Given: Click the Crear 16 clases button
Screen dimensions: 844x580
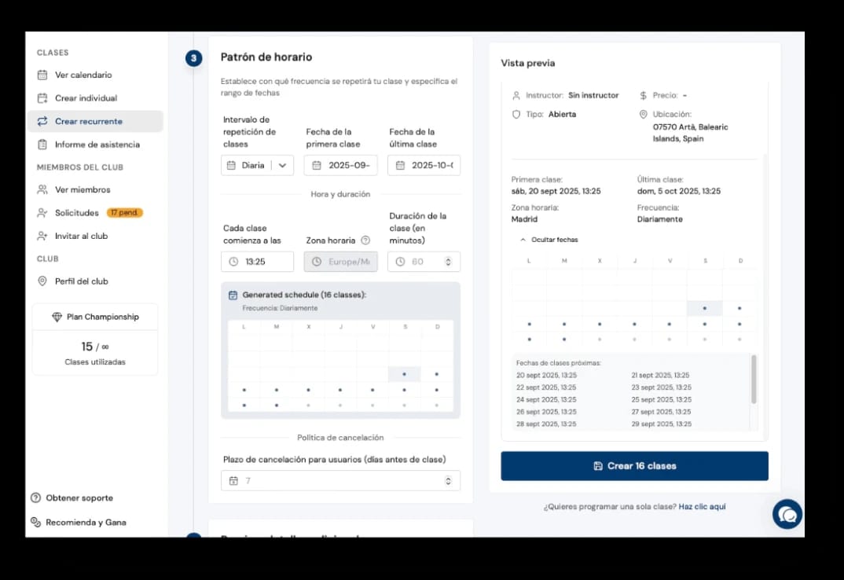Looking at the screenshot, I should (635, 466).
